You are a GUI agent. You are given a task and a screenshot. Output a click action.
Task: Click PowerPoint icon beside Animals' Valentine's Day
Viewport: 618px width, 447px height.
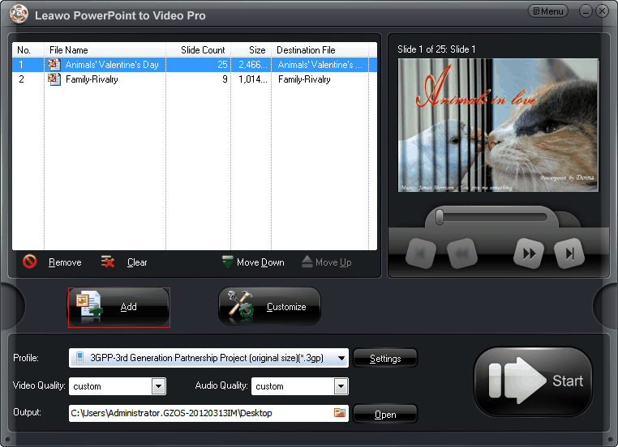pos(54,65)
